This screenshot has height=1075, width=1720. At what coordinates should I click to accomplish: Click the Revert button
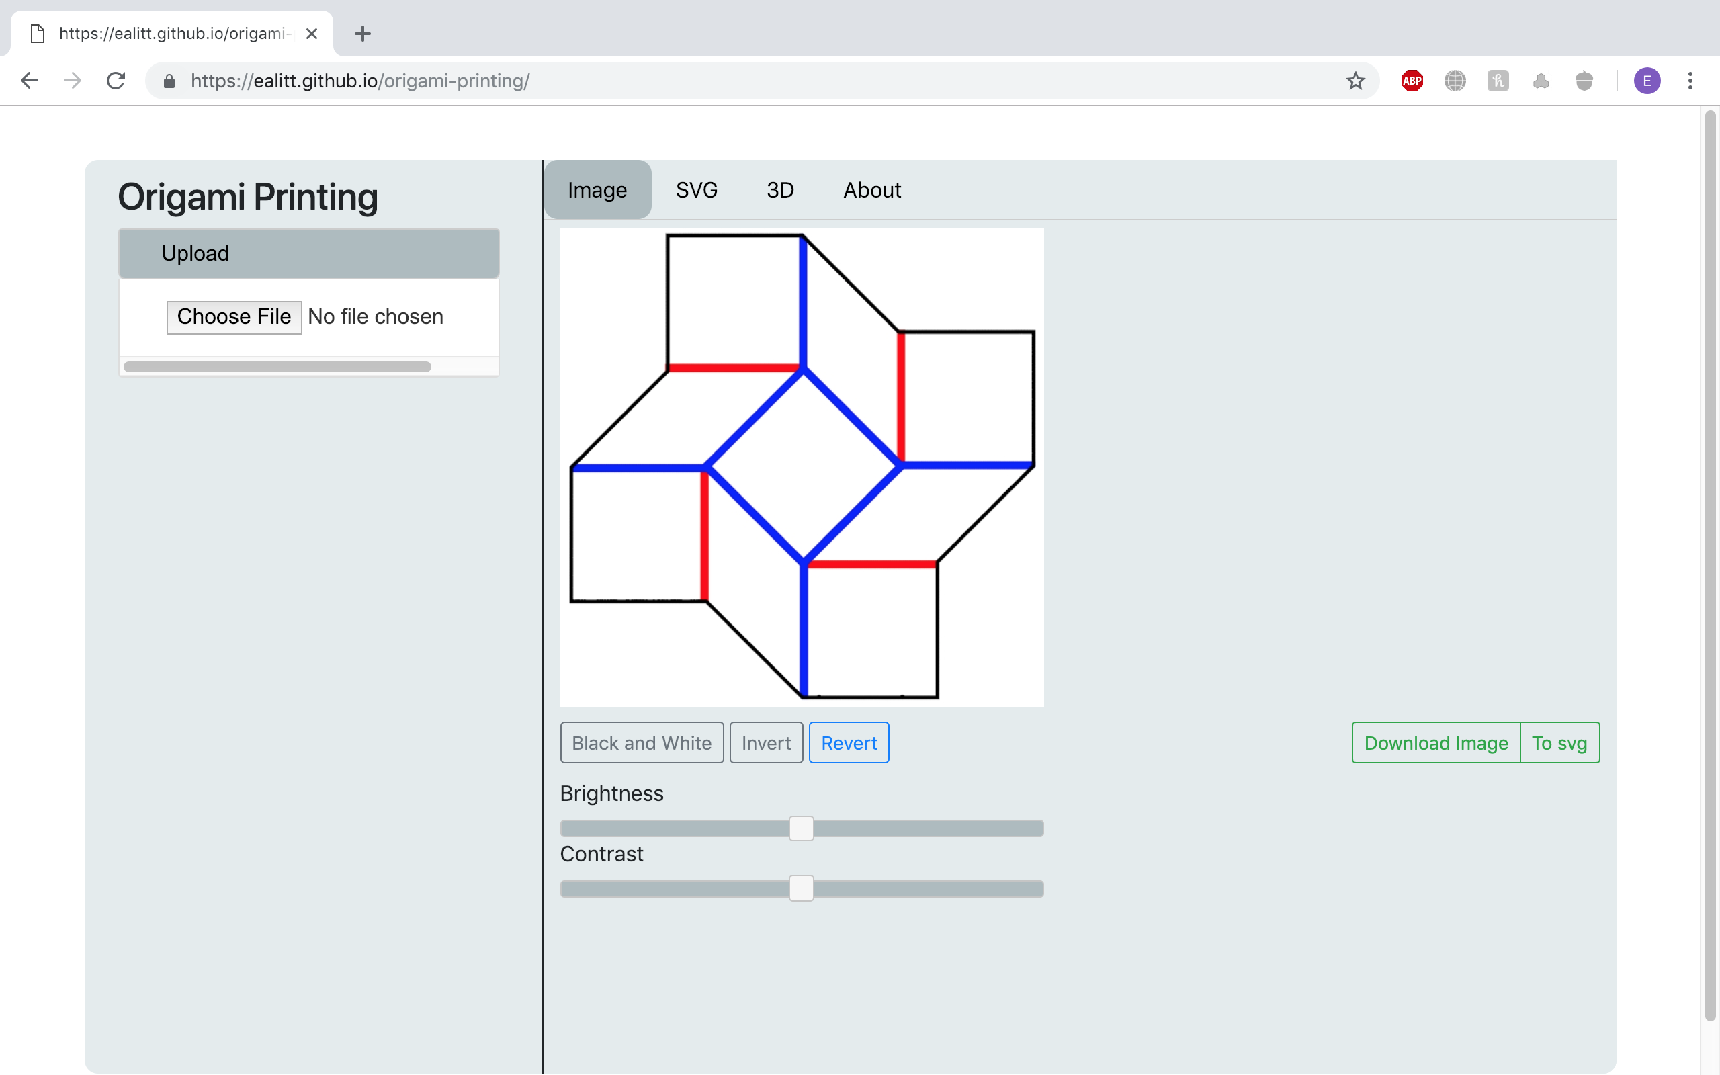click(x=849, y=742)
